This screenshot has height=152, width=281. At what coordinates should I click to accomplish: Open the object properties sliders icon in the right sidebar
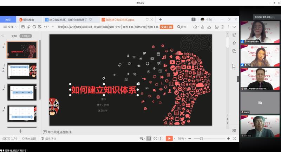tap(234, 35)
